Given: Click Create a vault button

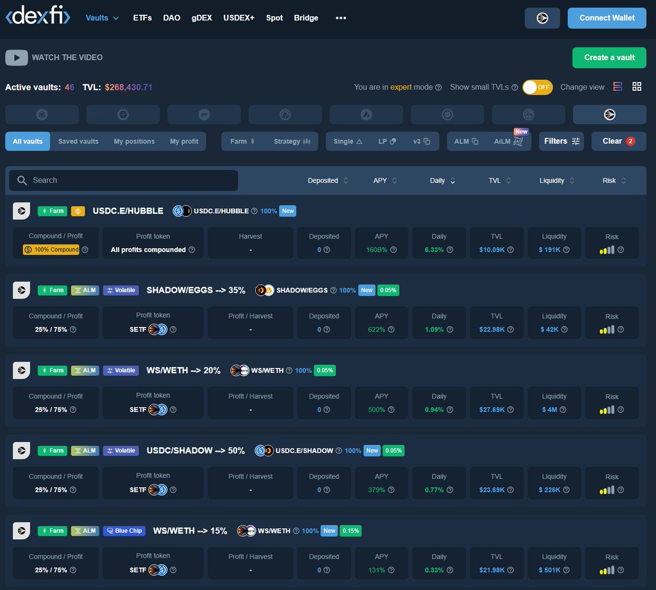Looking at the screenshot, I should pos(610,57).
